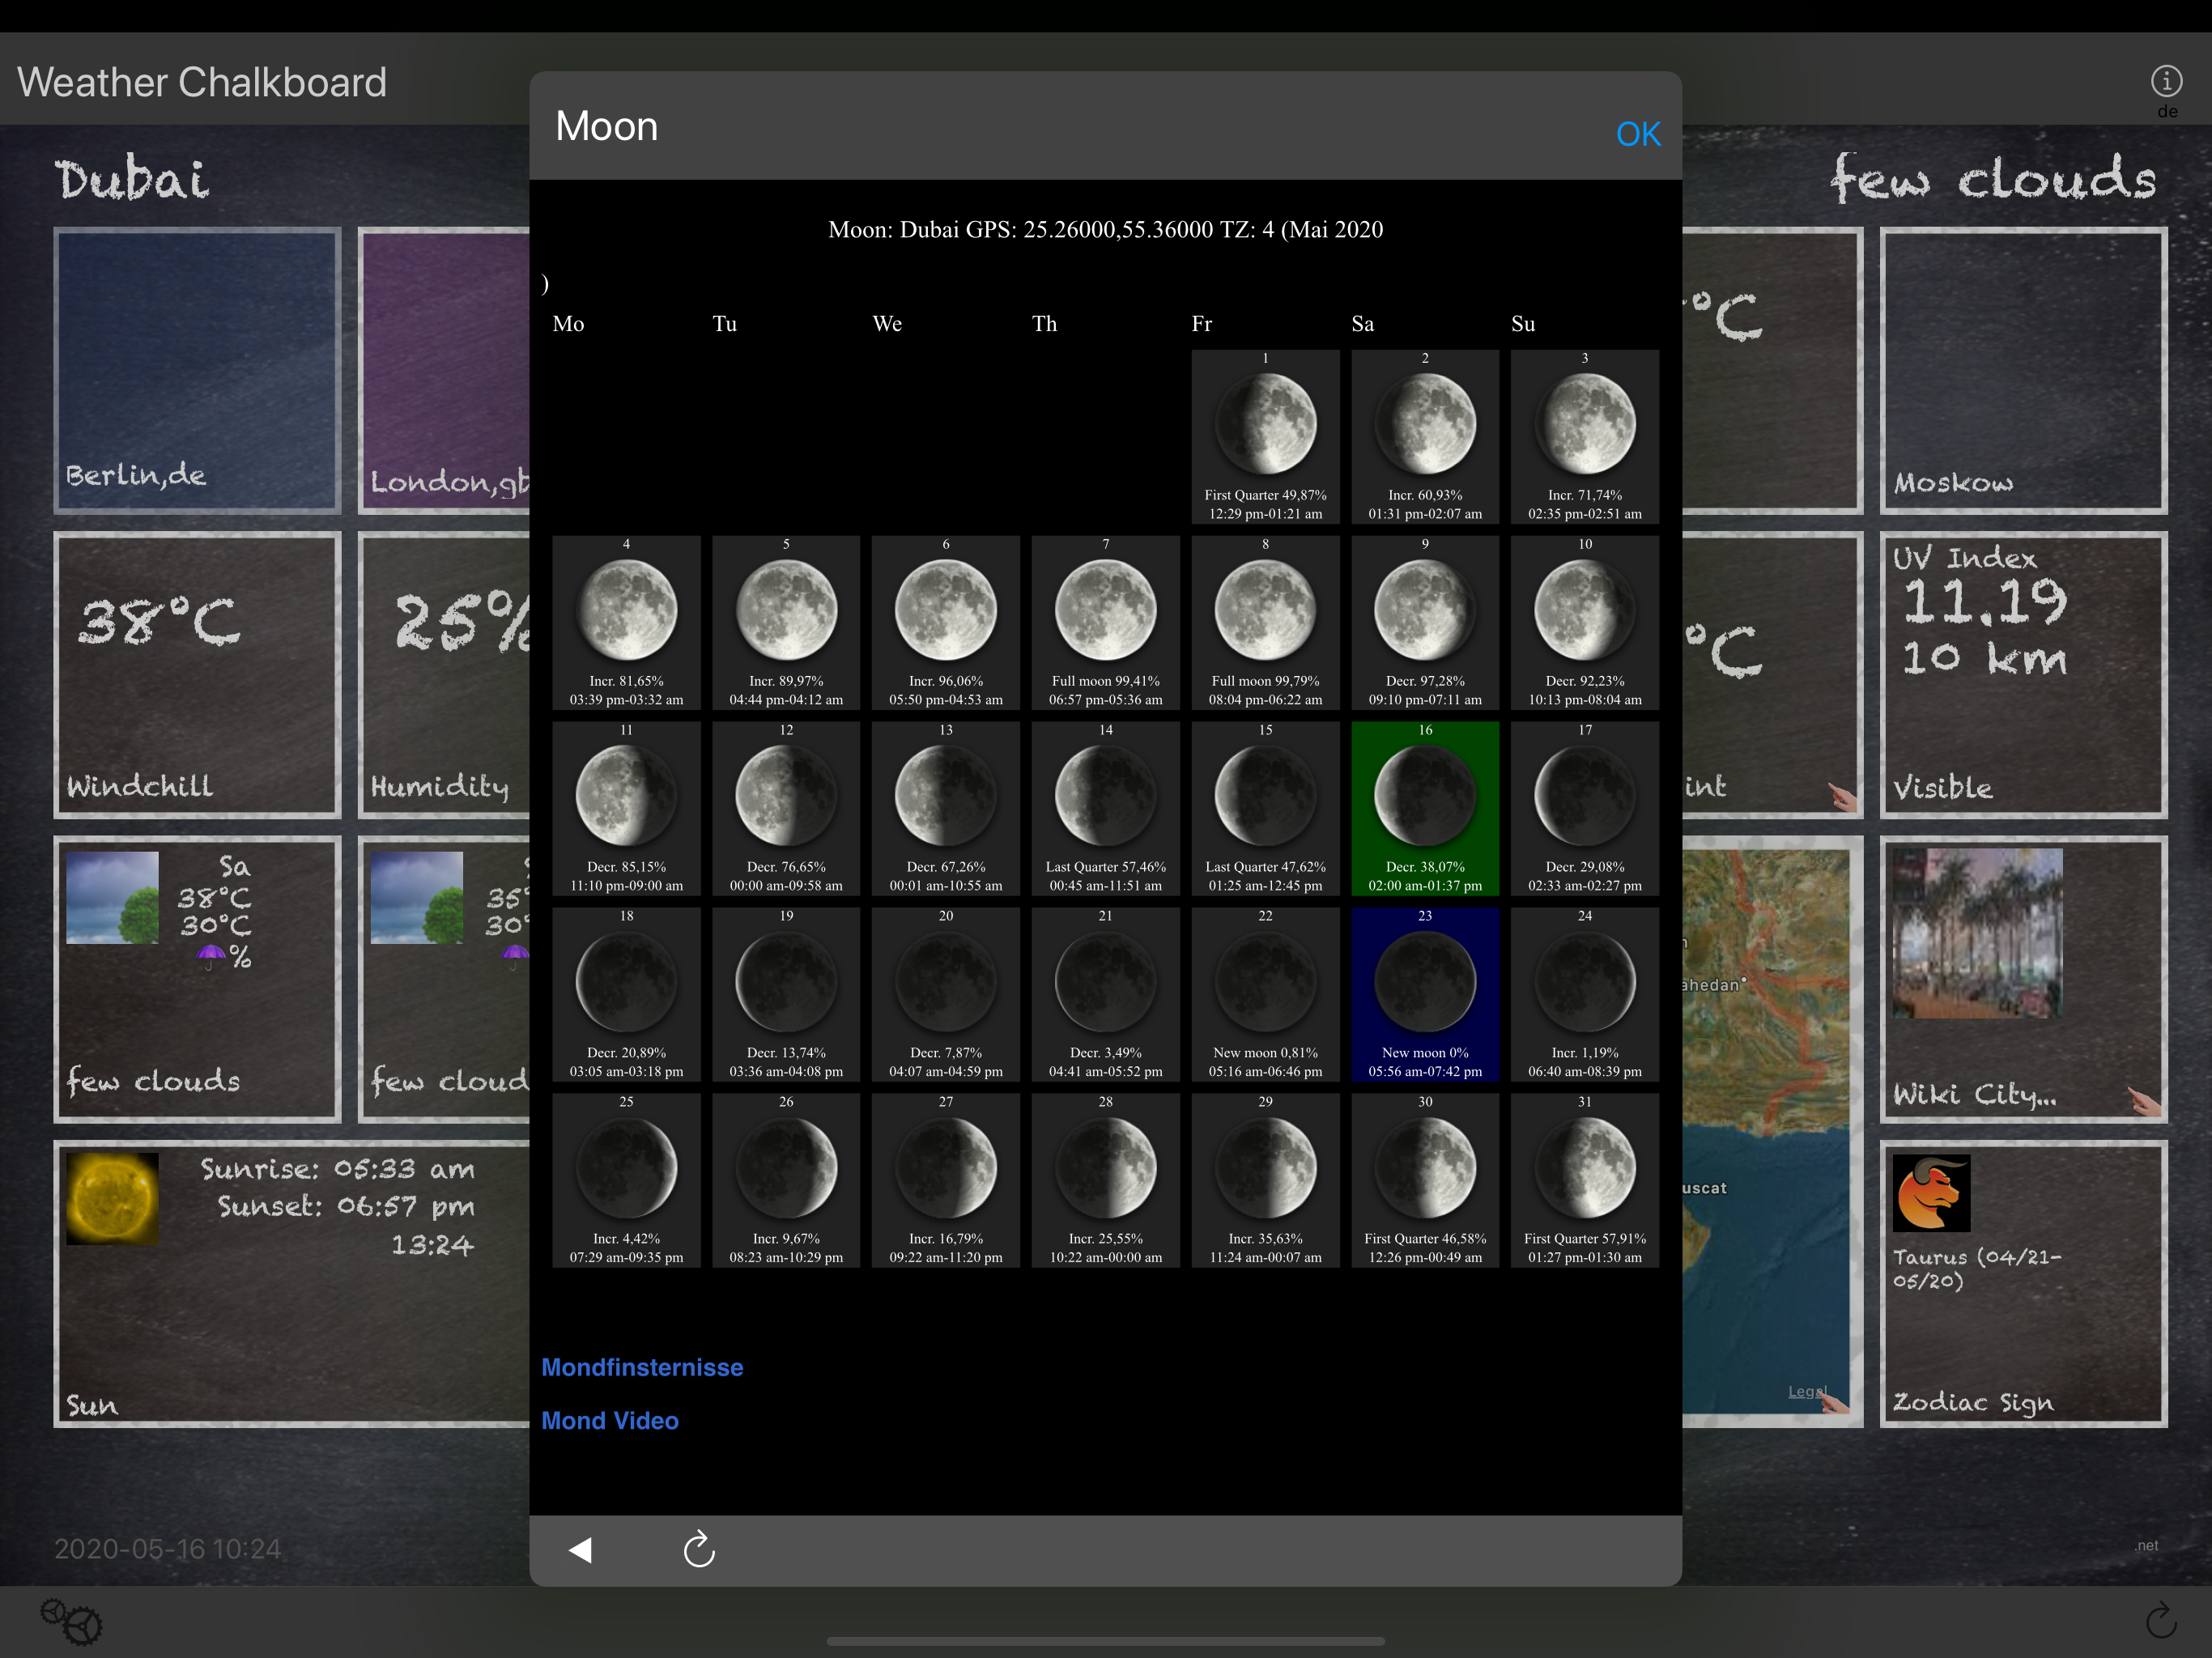Tap the Windchill 38°C tile
The height and width of the screenshot is (1658, 2212).
tap(197, 675)
